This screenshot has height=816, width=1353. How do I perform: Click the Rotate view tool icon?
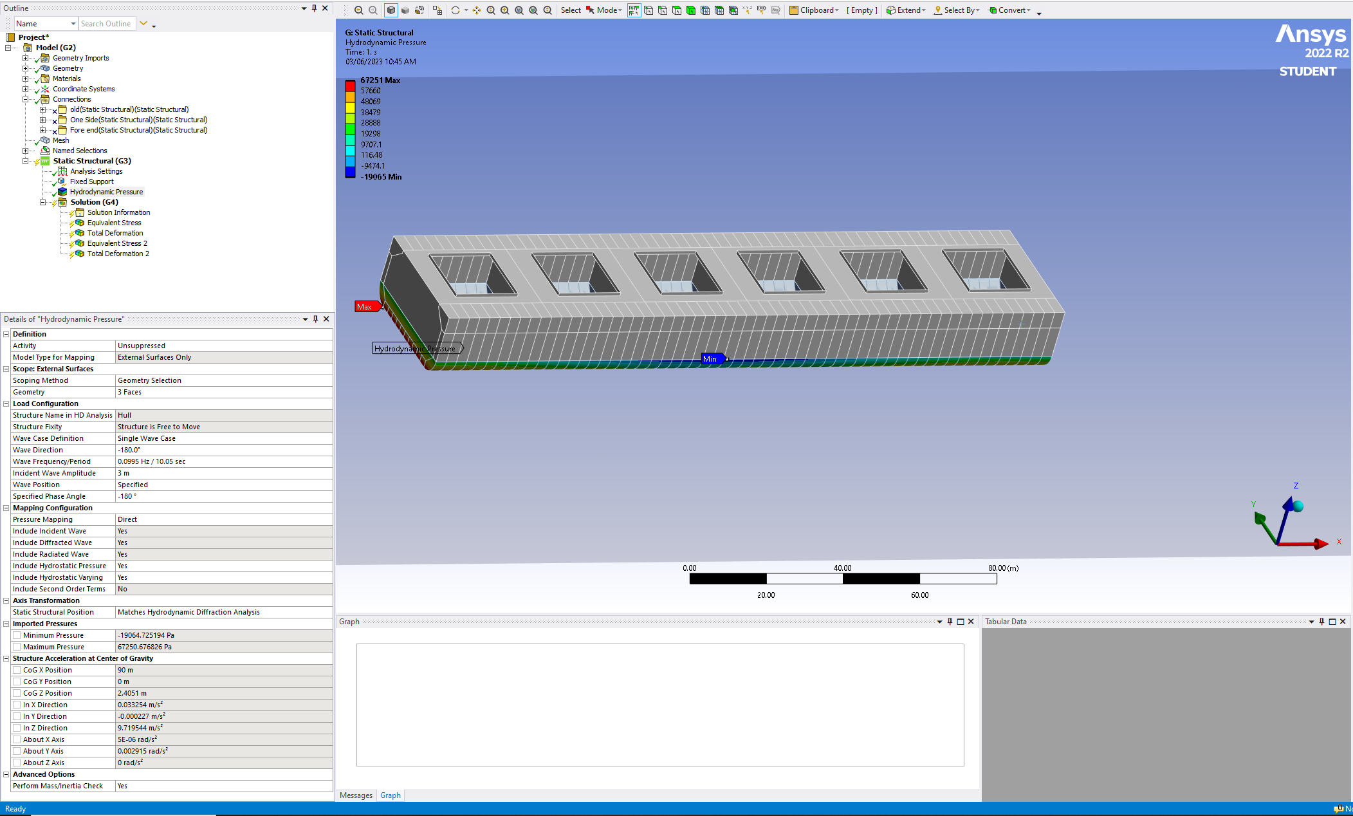click(x=455, y=10)
